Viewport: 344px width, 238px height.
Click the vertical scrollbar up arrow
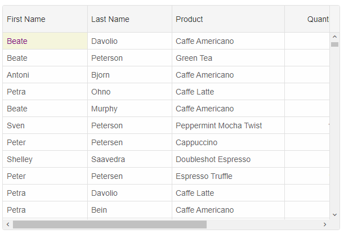point(334,37)
